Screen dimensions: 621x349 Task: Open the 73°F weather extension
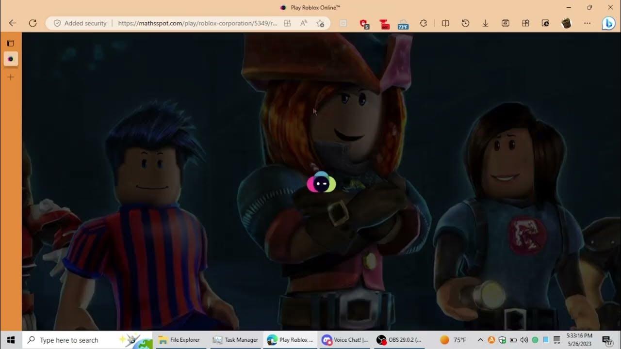(x=403, y=23)
